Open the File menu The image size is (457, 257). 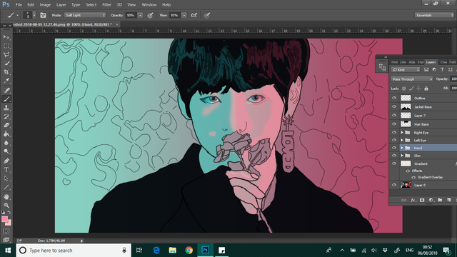coord(19,5)
